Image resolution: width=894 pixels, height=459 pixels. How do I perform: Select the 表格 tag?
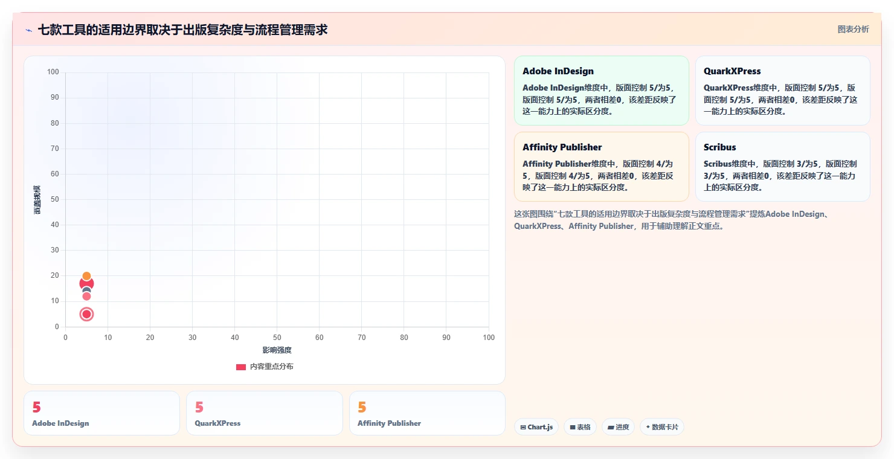tap(580, 427)
